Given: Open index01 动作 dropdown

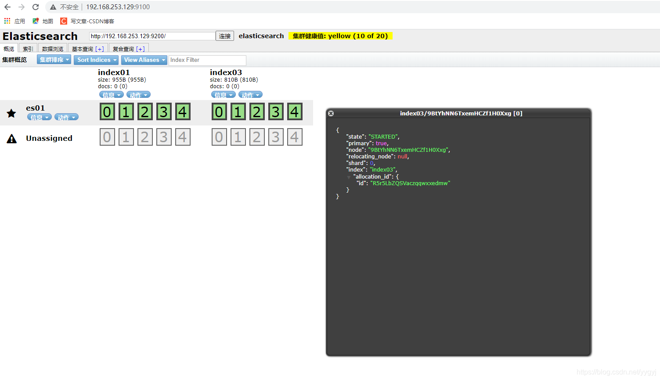Looking at the screenshot, I should click(138, 95).
